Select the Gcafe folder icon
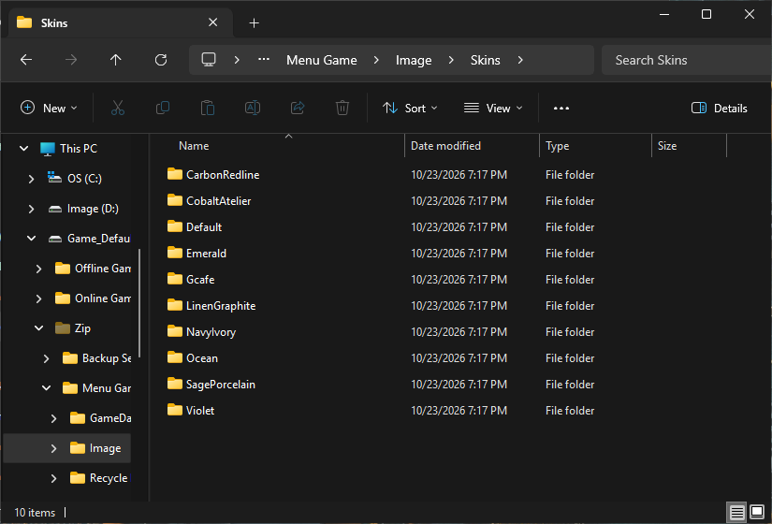This screenshot has width=772, height=524. coord(175,279)
